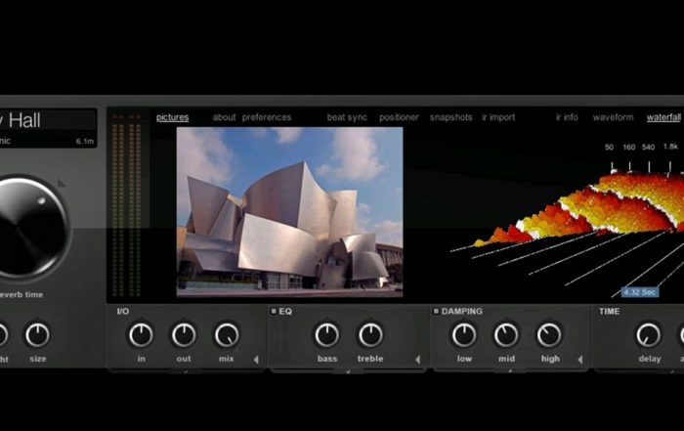Toggle the EQ section on/off
The height and width of the screenshot is (431, 684).
(x=274, y=311)
